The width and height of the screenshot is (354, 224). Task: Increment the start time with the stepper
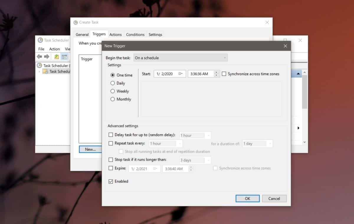point(217,72)
